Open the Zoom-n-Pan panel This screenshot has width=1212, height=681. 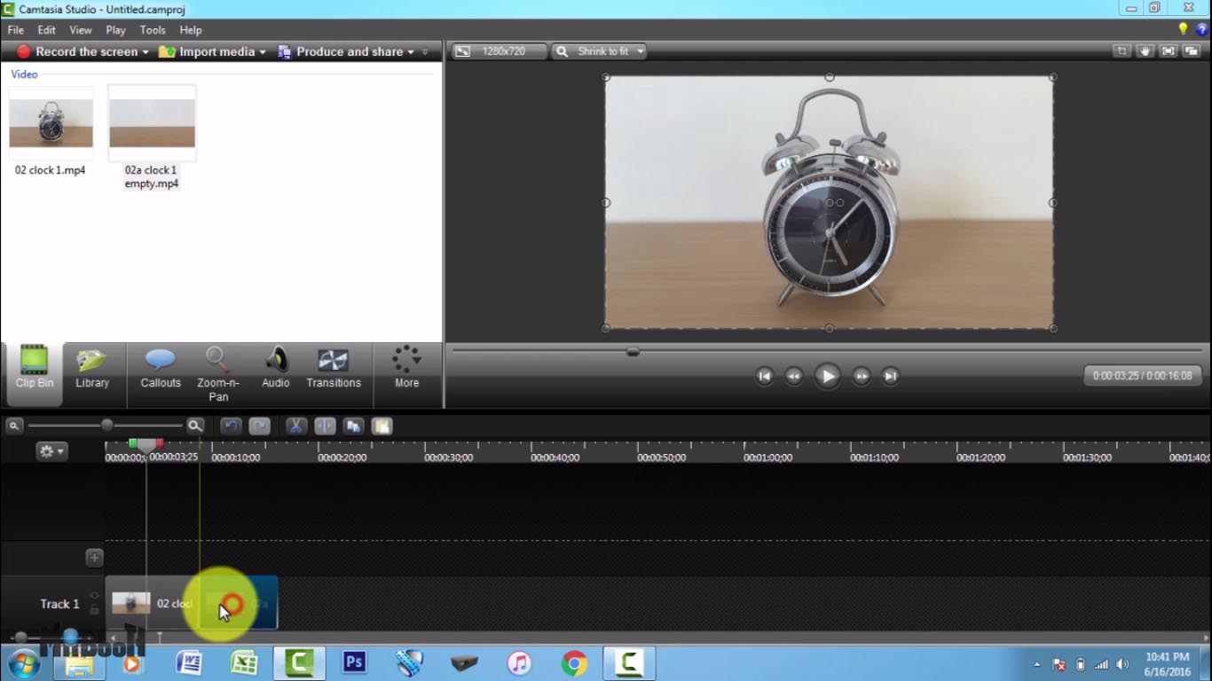217,371
